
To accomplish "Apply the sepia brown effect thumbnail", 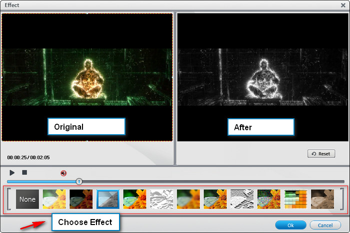I will tap(322, 199).
